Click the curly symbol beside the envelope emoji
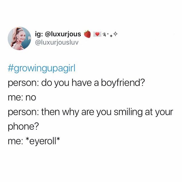The width and height of the screenshot is (182, 182). pyautogui.click(x=104, y=35)
